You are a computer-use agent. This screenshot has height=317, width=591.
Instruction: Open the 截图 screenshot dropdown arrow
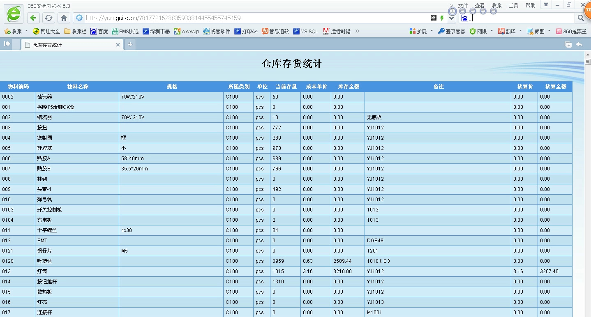[549, 31]
